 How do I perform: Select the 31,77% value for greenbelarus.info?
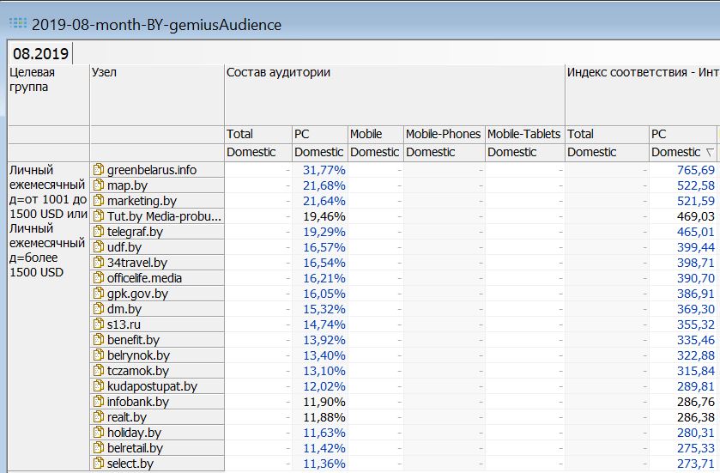click(x=324, y=170)
